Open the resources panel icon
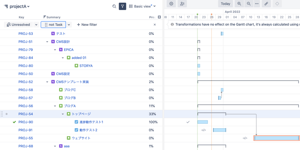300x150 pixels. coord(183,4)
